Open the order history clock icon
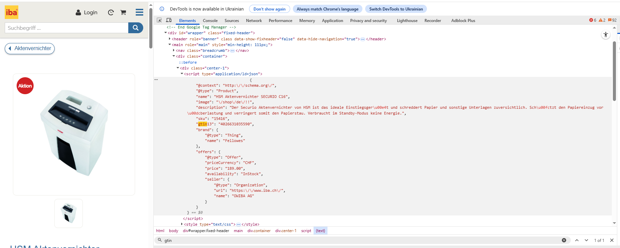 coord(111,13)
